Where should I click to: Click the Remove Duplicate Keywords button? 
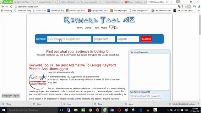[146, 96]
